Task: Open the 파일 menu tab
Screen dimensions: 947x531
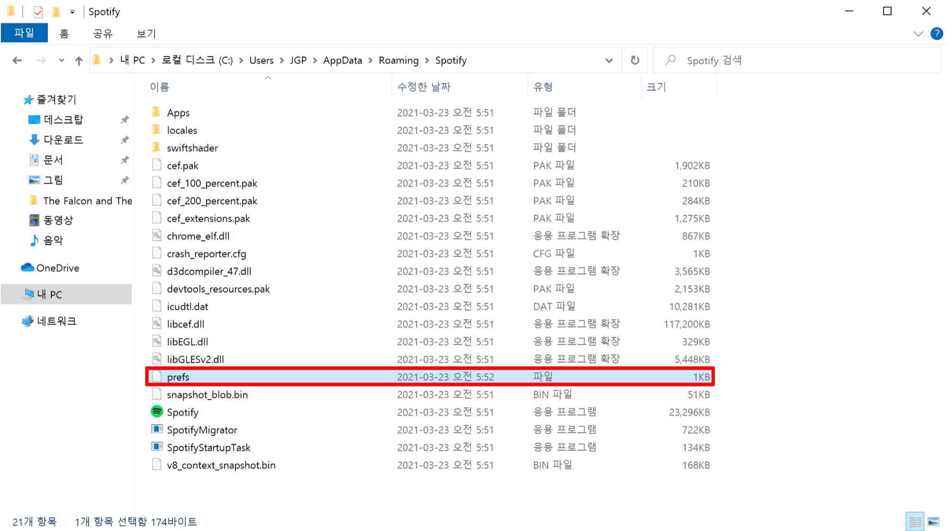Action: (24, 33)
